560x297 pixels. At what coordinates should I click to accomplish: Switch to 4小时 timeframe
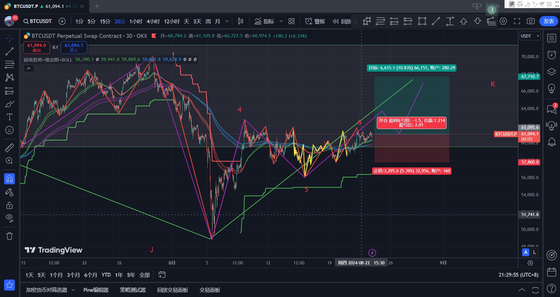(x=153, y=21)
